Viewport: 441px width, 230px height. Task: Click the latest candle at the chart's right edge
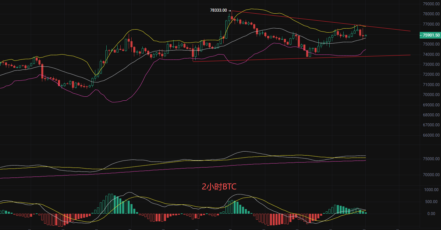(x=366, y=35)
